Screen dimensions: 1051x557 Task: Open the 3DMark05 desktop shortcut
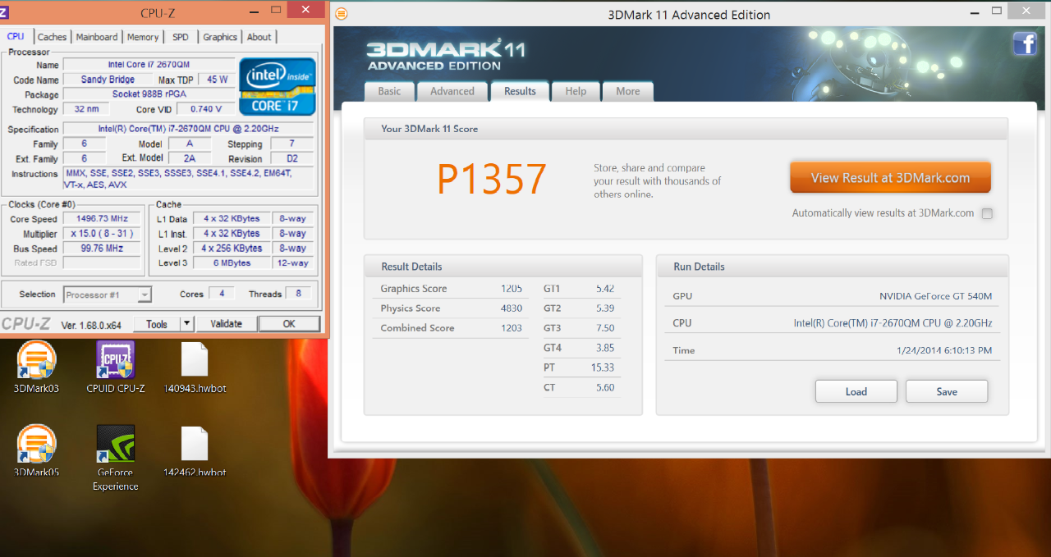point(36,450)
